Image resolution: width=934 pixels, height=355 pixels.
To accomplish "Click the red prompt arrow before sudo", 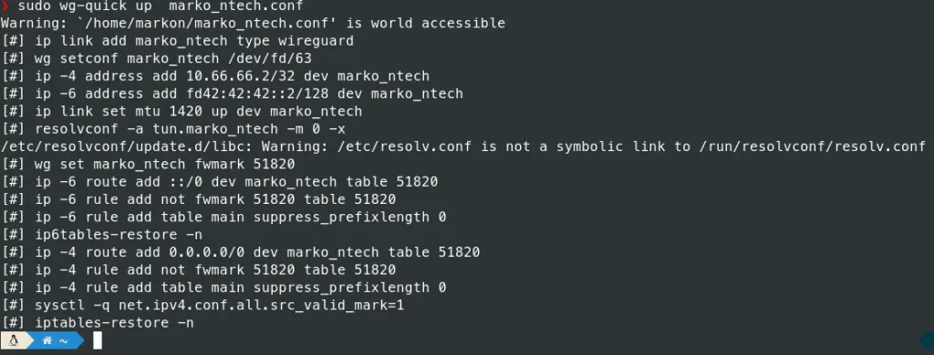I will click(5, 6).
